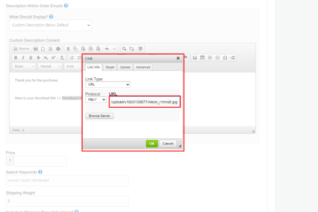
Task: Click the Preview document icon
Action: coord(50,49)
